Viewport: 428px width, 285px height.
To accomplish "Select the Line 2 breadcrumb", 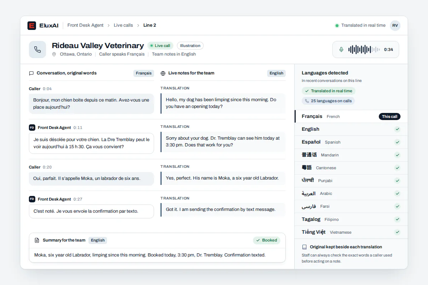I will [x=150, y=25].
